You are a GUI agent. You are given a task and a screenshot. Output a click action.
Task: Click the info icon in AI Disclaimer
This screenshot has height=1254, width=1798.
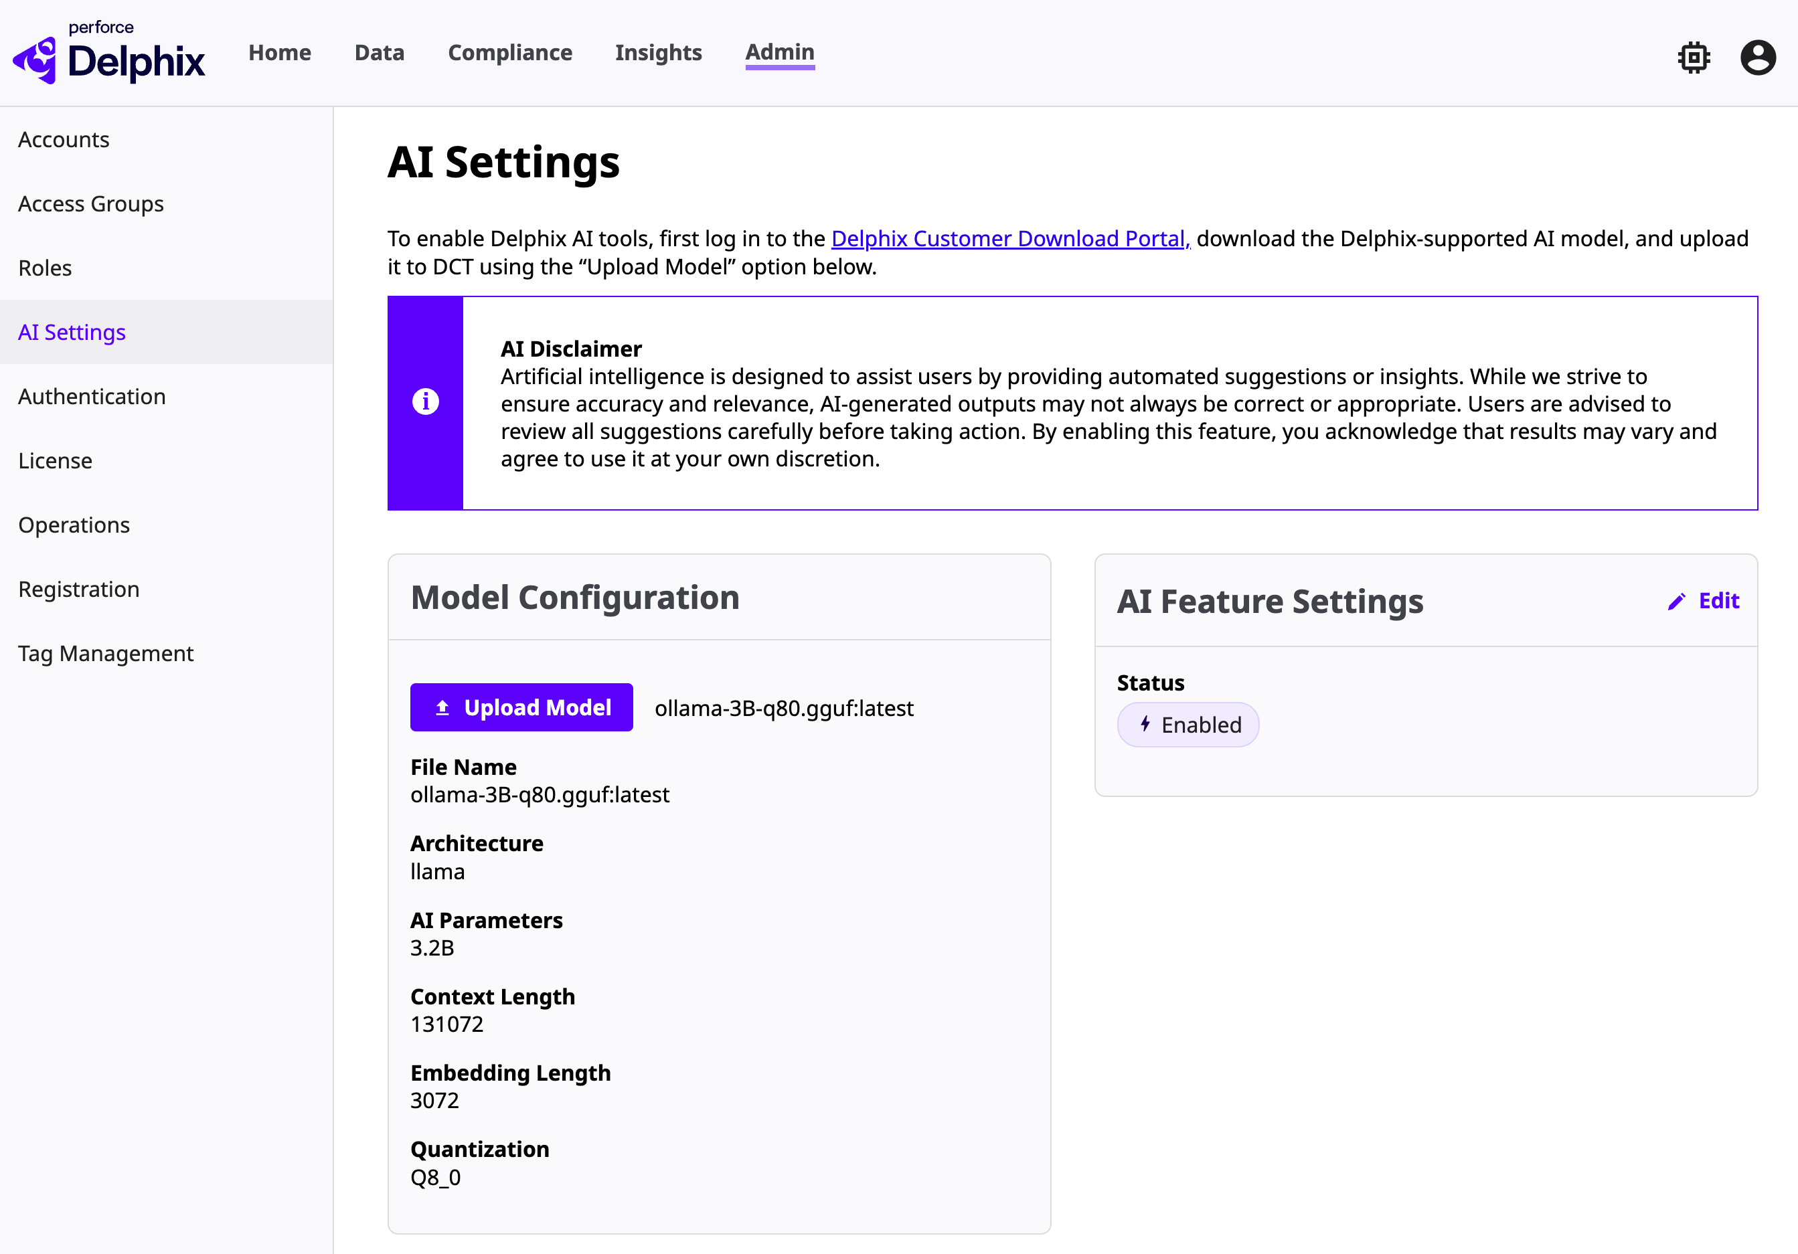[425, 401]
